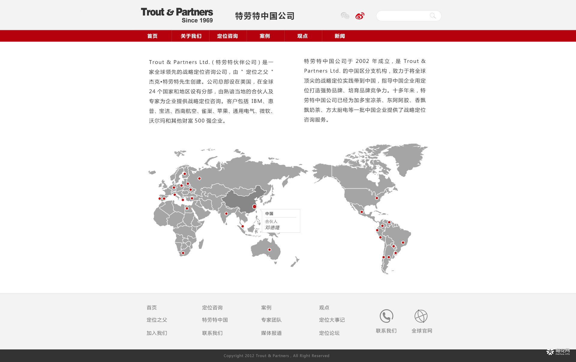Click footer link 定位大事记
Image resolution: width=576 pixels, height=362 pixels.
332,320
